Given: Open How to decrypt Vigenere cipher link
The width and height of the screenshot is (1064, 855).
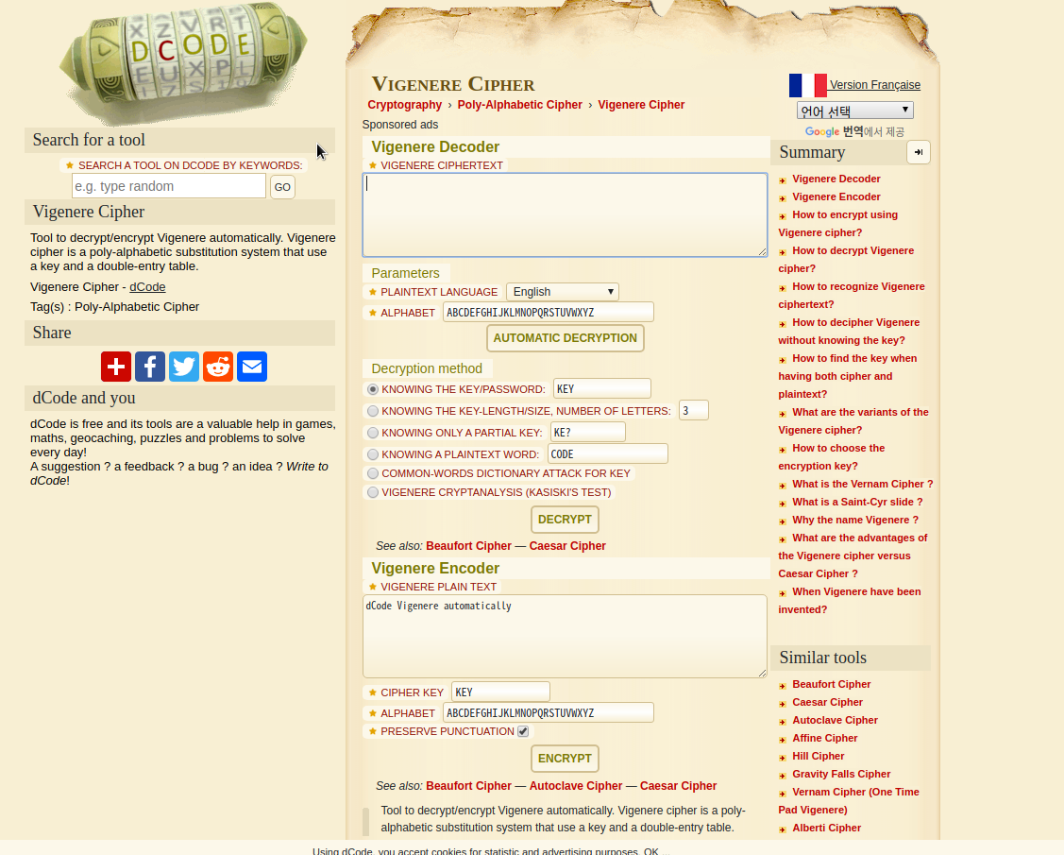Looking at the screenshot, I should 846,260.
